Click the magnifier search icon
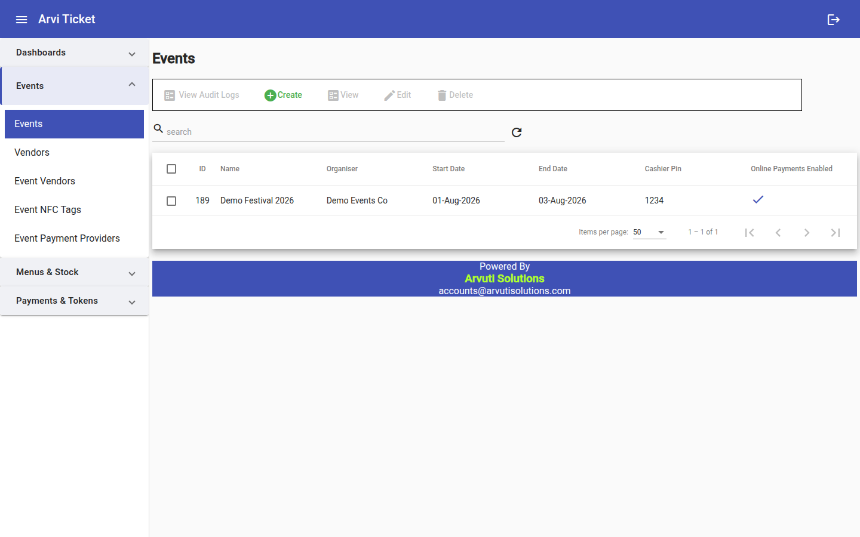The height and width of the screenshot is (537, 860). [158, 128]
